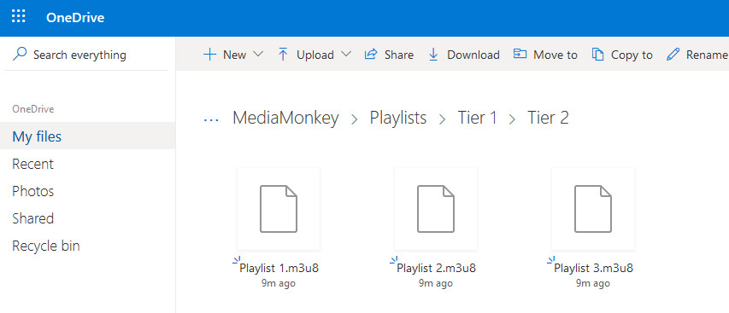The height and width of the screenshot is (313, 729).
Task: Select the Playlist 1.m3u8 file thumbnail
Action: [278, 209]
